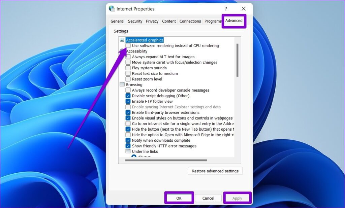Click Restore advanced settings button
The image size is (345, 208).
[x=215, y=171]
